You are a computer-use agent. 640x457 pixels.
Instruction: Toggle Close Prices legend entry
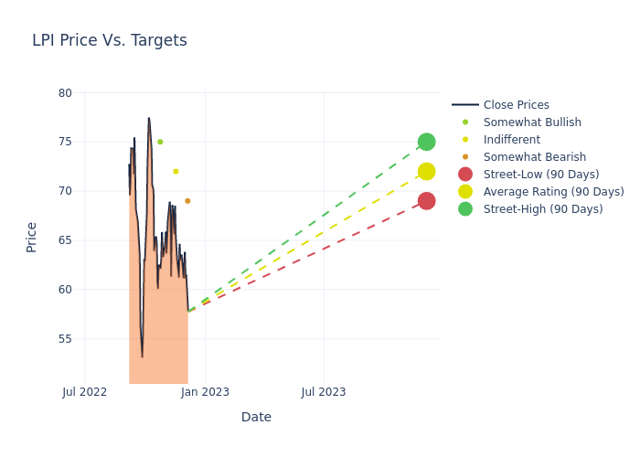pos(516,105)
